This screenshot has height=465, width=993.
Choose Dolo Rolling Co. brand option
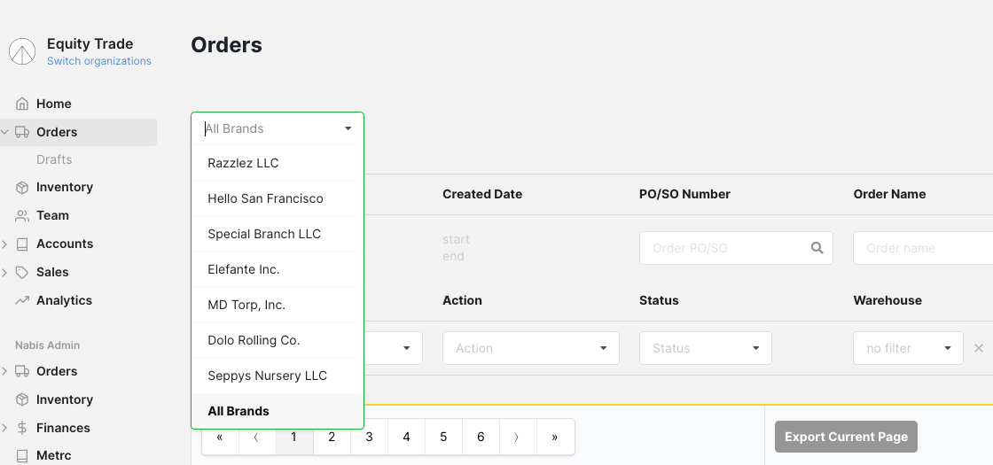[x=254, y=340]
